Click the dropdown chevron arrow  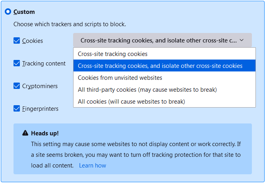[x=242, y=40]
